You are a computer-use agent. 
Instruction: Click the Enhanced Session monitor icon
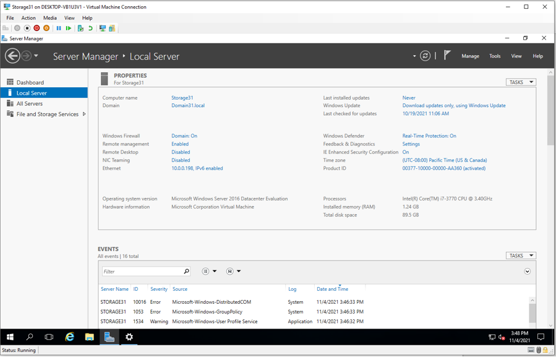103,28
